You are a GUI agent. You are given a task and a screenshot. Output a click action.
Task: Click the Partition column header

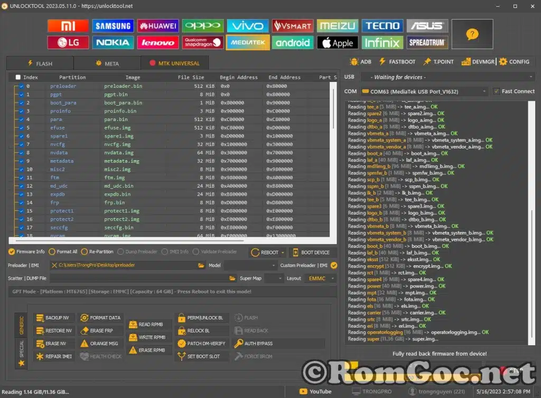coord(72,77)
